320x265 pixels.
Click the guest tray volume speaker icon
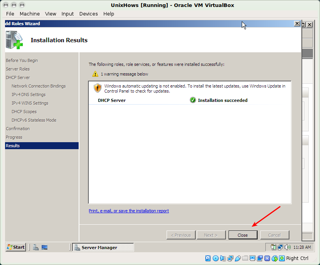(287, 247)
